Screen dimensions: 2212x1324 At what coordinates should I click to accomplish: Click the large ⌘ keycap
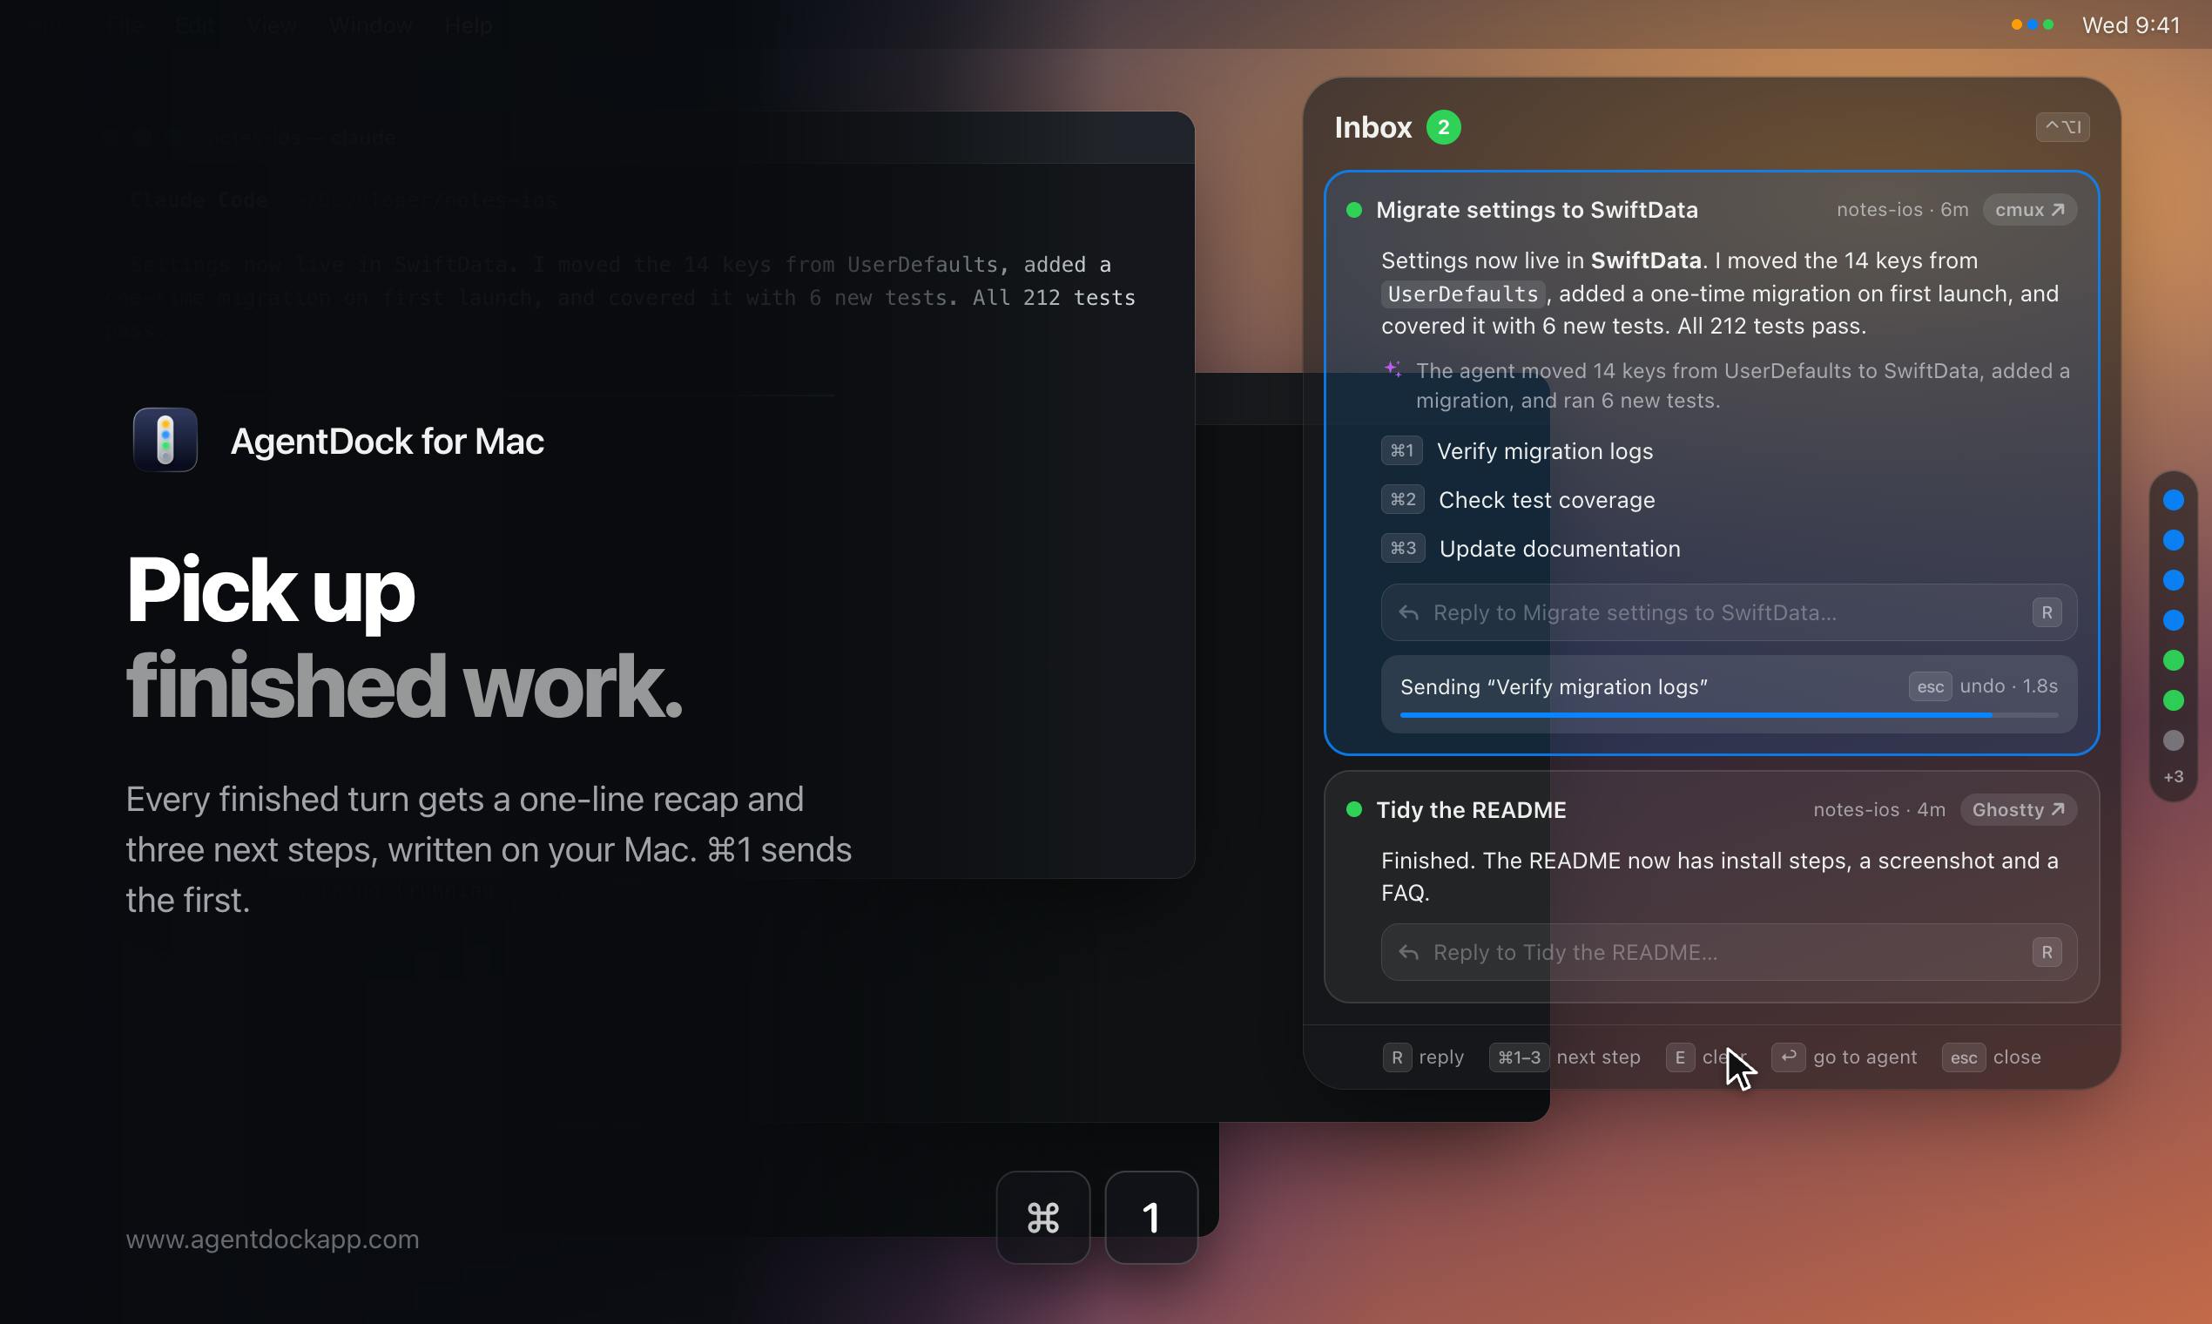coord(1042,1217)
